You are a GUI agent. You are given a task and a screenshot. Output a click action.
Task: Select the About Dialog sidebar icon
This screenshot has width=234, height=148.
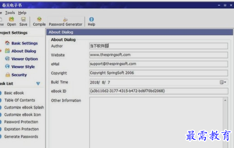click(x=7, y=51)
